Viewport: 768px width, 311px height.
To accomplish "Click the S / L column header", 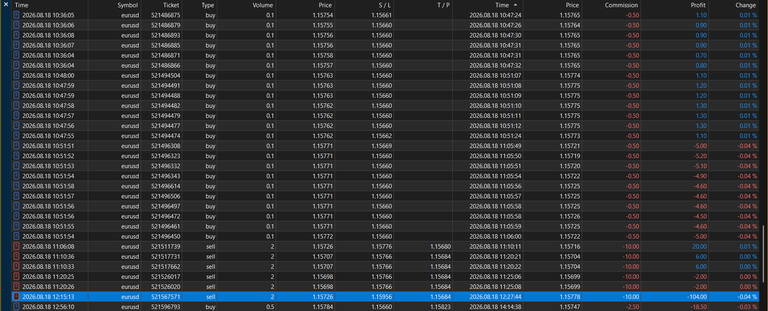I will (385, 5).
